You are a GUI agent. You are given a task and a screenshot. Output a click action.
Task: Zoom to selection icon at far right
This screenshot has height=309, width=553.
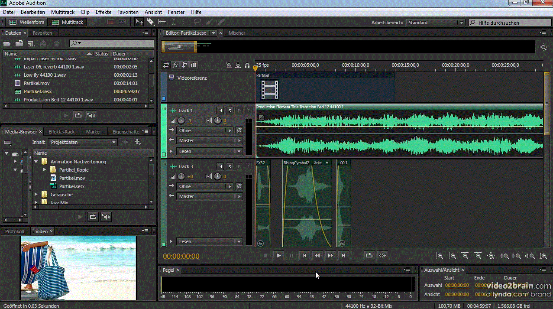[543, 256]
